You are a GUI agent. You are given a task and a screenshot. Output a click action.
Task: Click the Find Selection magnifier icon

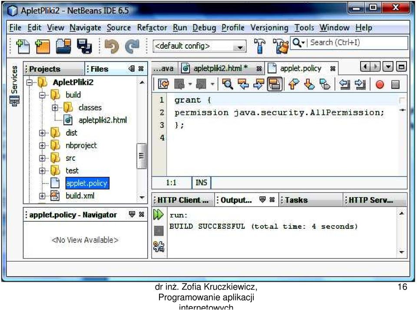coord(227,84)
